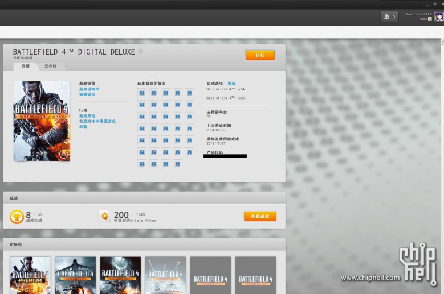The width and height of the screenshot is (444, 294).
Task: Click the Origin Point logo icon
Action: pos(104,216)
